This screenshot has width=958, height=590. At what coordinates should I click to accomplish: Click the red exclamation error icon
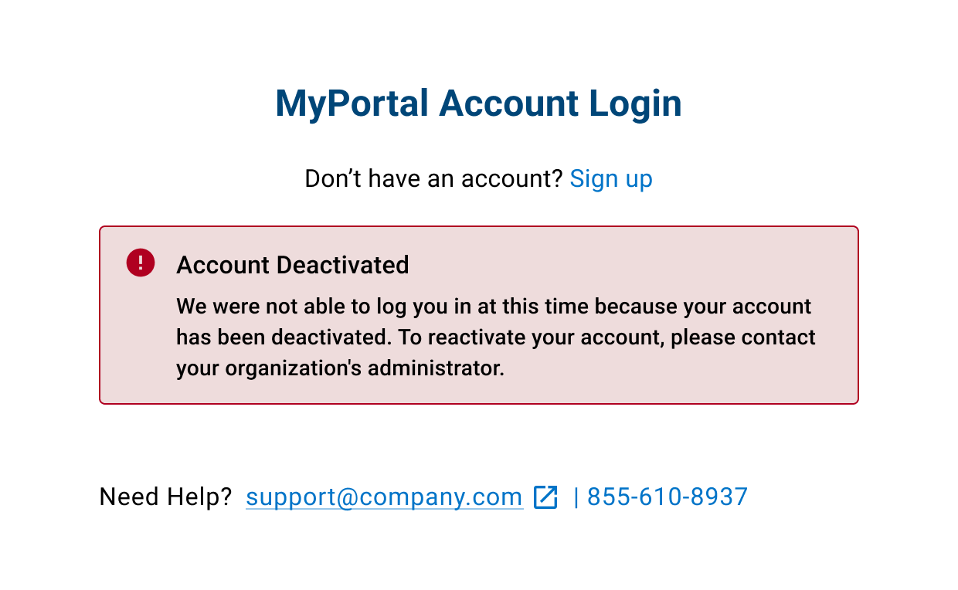pos(141,263)
